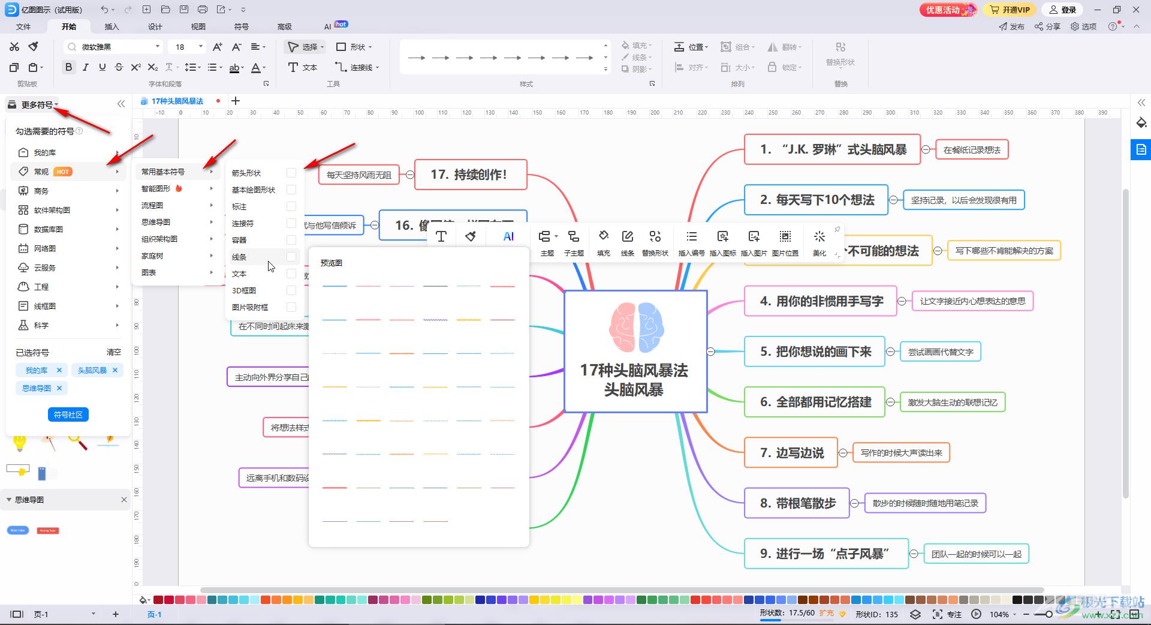
Task: Check the Basic Drawing Shapes (基本绘图形状) checkbox
Action: (x=291, y=190)
